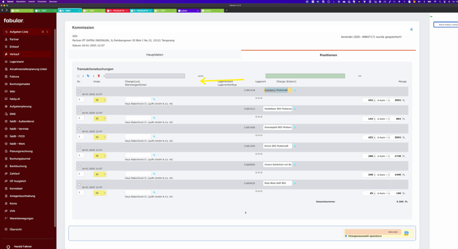Image resolution: width=458 pixels, height=249 pixels.
Task: Click the save icon beside the Aktivität field
Action: (406, 233)
